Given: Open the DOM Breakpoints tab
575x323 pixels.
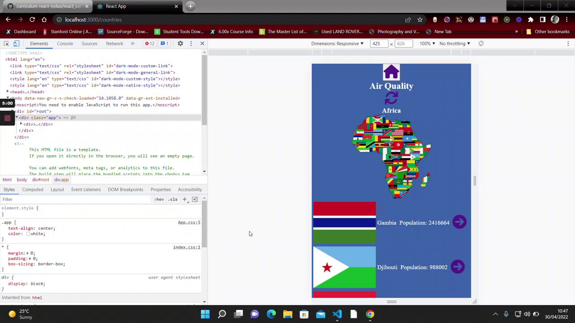Looking at the screenshot, I should (125, 189).
